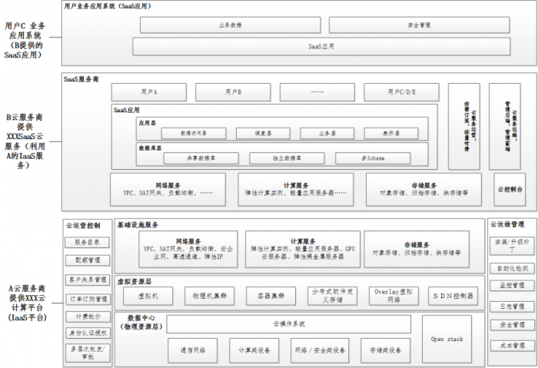Select the SDN控制器 box
The height and width of the screenshot is (368, 538).
pos(450,295)
